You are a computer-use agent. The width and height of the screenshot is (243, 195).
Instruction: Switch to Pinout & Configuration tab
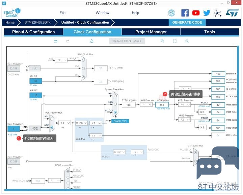[x=33, y=32]
